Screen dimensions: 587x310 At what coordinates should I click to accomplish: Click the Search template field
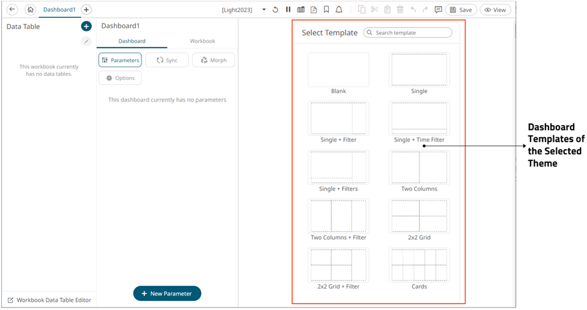point(408,33)
